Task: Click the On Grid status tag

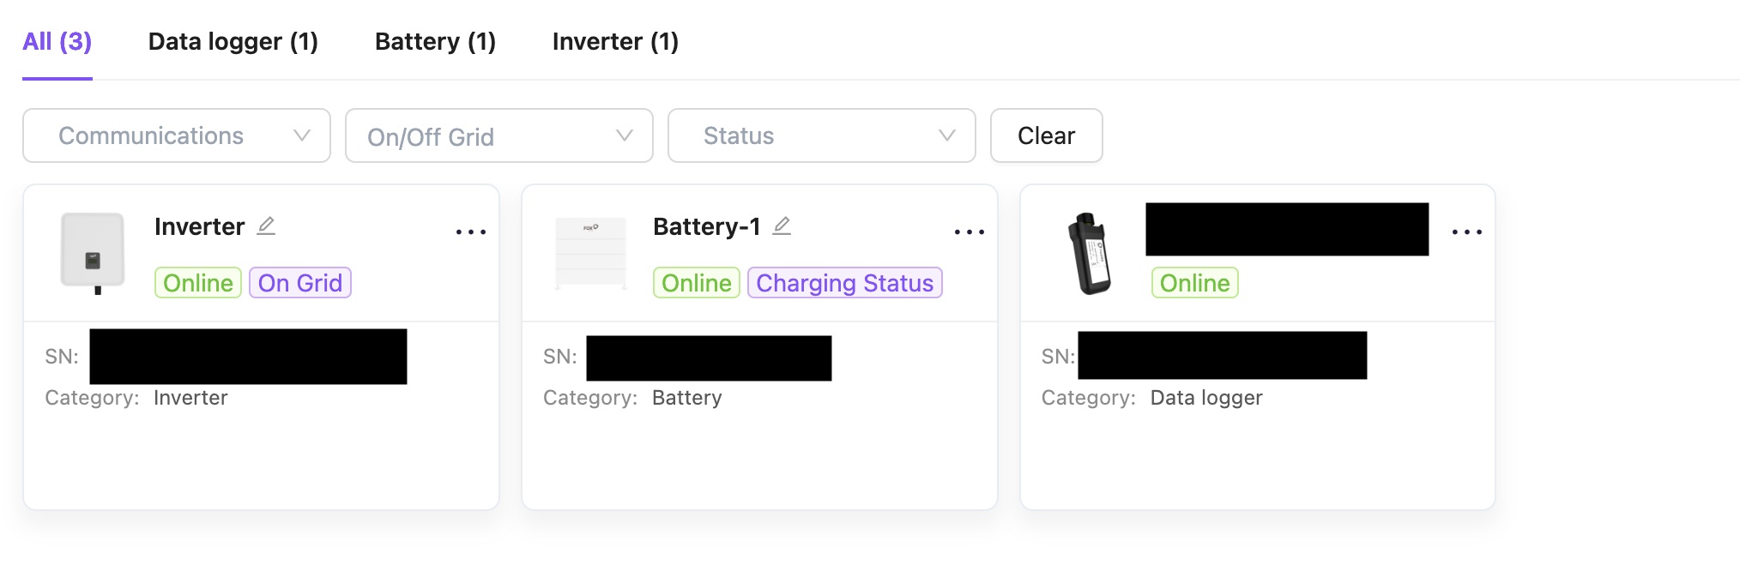Action: (x=300, y=283)
